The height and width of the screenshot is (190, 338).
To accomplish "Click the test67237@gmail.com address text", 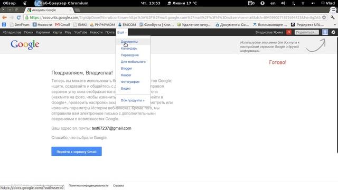I will click(111, 128).
